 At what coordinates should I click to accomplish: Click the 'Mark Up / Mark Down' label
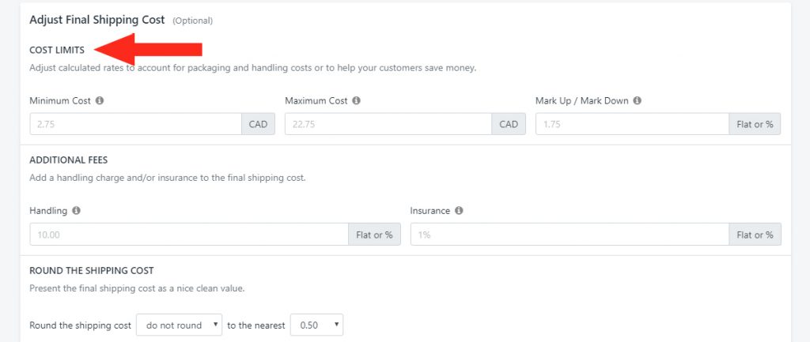582,100
